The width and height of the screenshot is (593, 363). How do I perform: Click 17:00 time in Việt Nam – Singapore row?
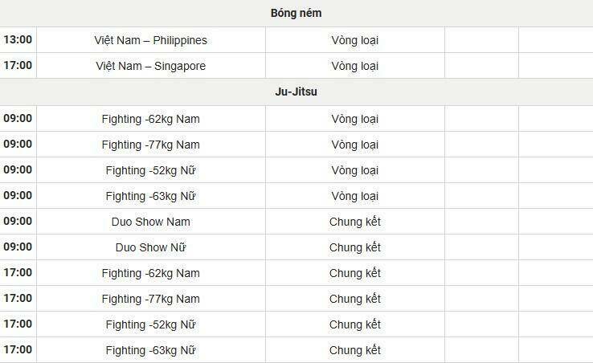tap(18, 66)
